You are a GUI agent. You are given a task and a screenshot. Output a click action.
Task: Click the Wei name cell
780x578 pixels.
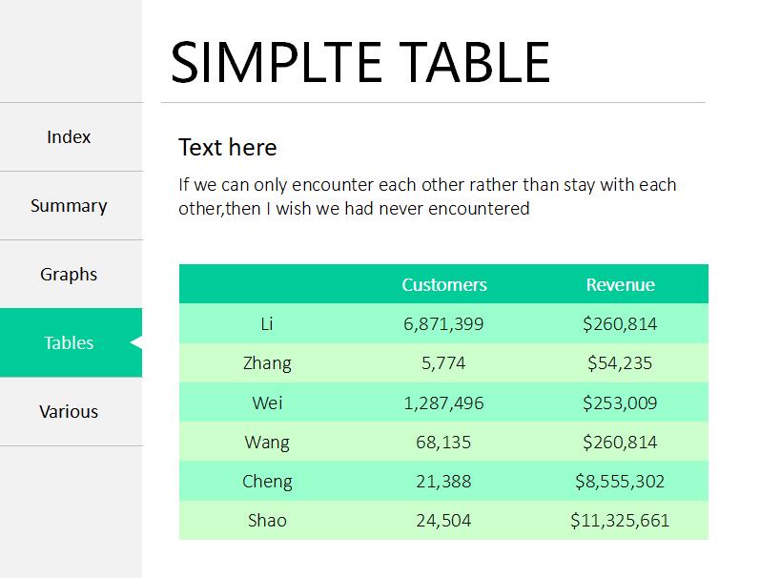point(267,403)
